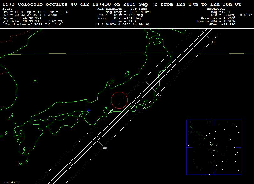The image size is (254, 184).
Task: Click the 'Asteroid:' heading
Action: (216, 9)
